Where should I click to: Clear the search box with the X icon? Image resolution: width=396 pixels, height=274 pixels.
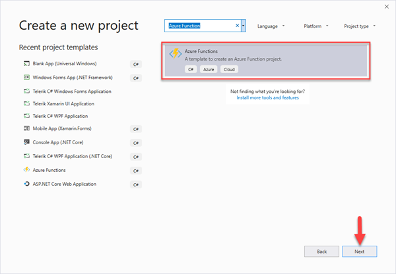pos(237,26)
